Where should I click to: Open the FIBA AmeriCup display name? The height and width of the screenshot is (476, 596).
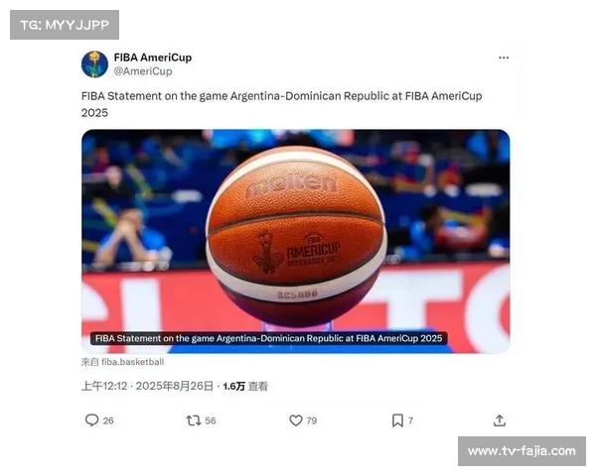(x=153, y=58)
